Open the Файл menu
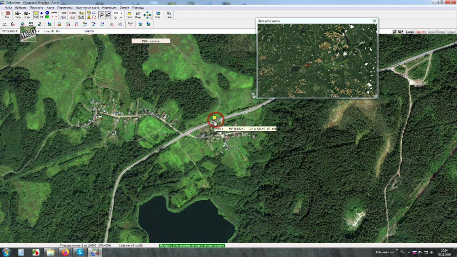Image resolution: width=457 pixels, height=257 pixels. pyautogui.click(x=8, y=8)
